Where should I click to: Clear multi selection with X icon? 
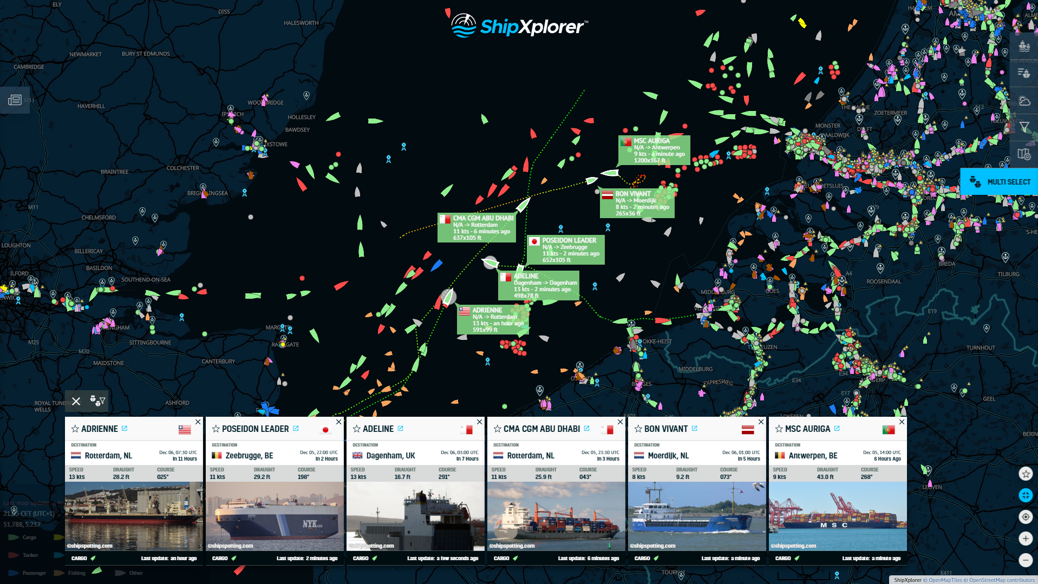pyautogui.click(x=76, y=401)
